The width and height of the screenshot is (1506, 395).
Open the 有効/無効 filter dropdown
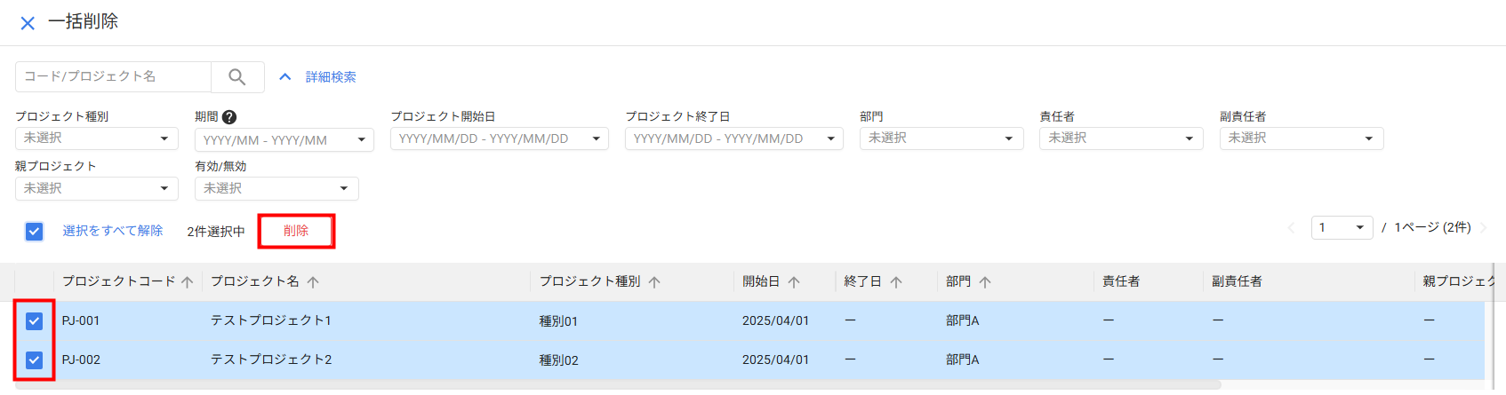tap(276, 189)
